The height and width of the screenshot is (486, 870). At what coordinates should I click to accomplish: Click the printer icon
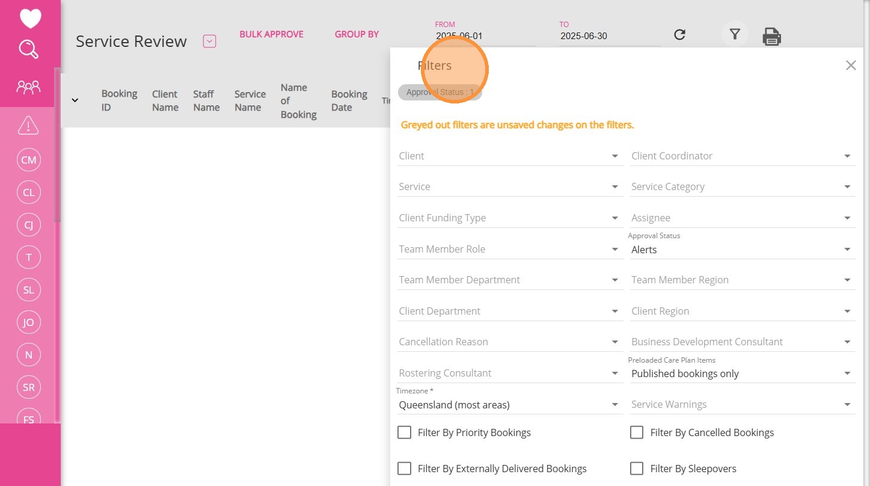click(771, 37)
